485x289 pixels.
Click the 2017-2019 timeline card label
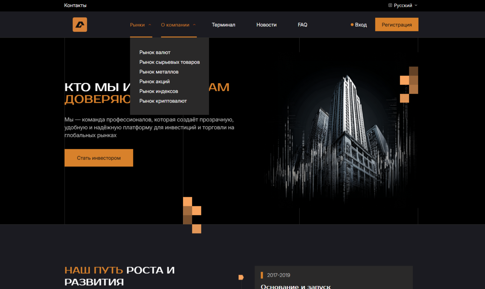click(x=279, y=275)
